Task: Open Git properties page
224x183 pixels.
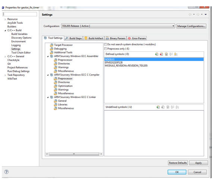Action: click(9, 64)
